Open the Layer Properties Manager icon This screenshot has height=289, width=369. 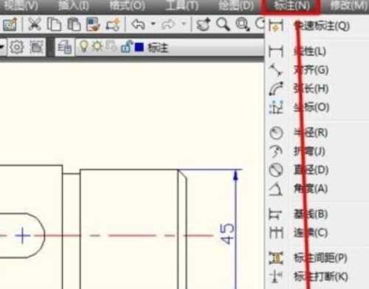click(65, 47)
